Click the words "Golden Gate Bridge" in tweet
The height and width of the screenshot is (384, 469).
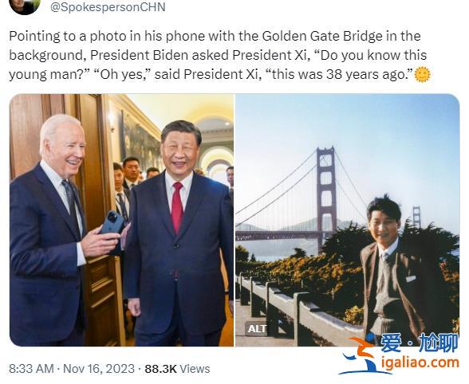(322, 36)
